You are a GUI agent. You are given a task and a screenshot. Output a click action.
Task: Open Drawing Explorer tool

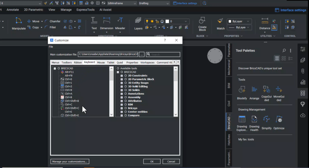(242, 124)
